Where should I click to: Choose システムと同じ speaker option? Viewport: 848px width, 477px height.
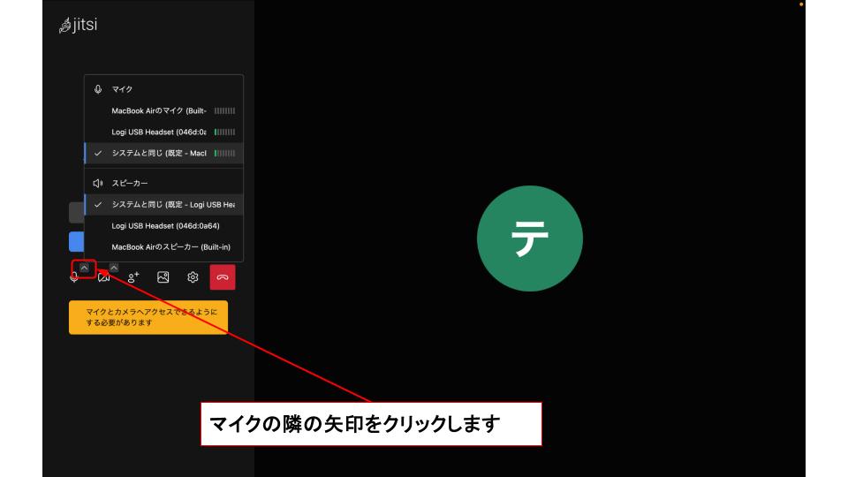pos(163,205)
